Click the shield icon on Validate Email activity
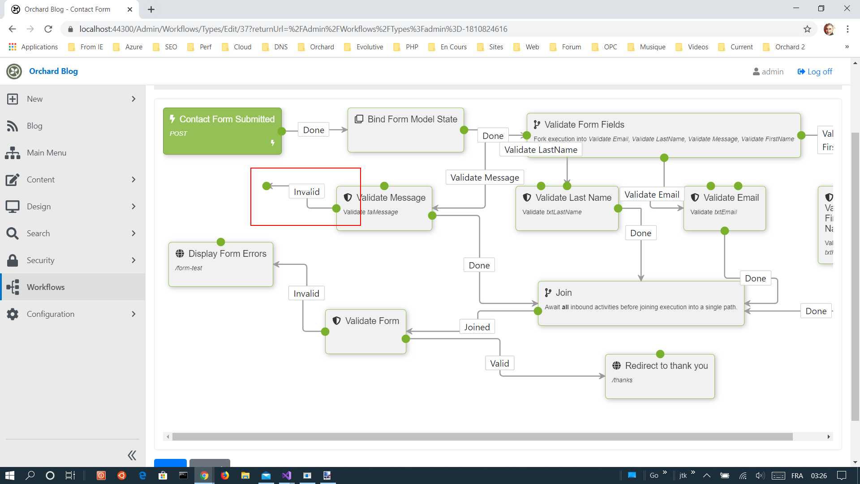This screenshot has height=484, width=860. [695, 197]
